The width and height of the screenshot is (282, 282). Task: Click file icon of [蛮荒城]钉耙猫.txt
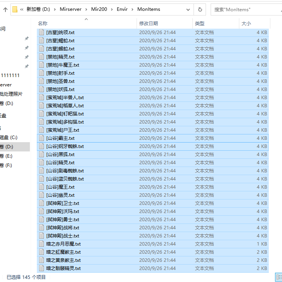(x=42, y=113)
